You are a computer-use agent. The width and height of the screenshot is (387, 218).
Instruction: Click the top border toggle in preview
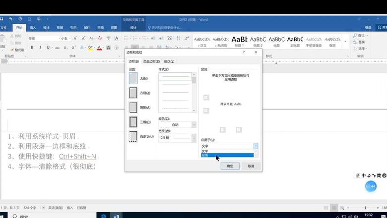coord(206,98)
